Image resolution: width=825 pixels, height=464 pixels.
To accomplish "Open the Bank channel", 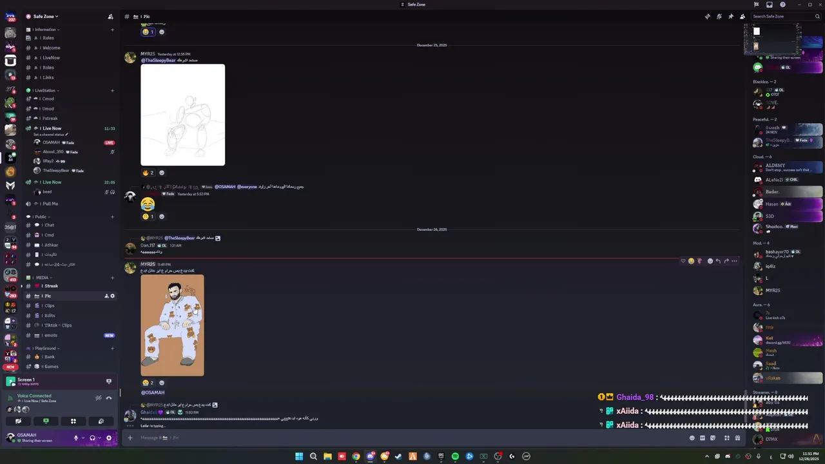I will pyautogui.click(x=70, y=356).
